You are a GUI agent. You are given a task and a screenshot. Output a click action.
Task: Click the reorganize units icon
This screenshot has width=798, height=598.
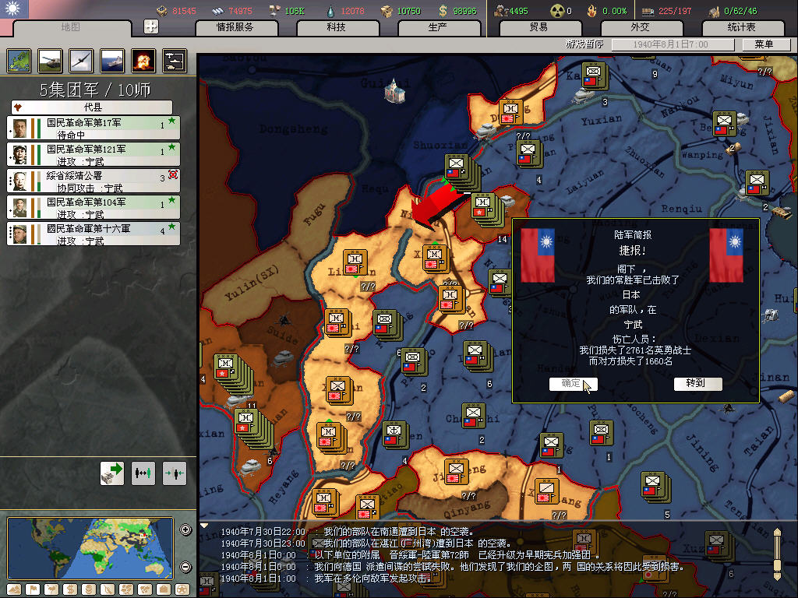143,473
